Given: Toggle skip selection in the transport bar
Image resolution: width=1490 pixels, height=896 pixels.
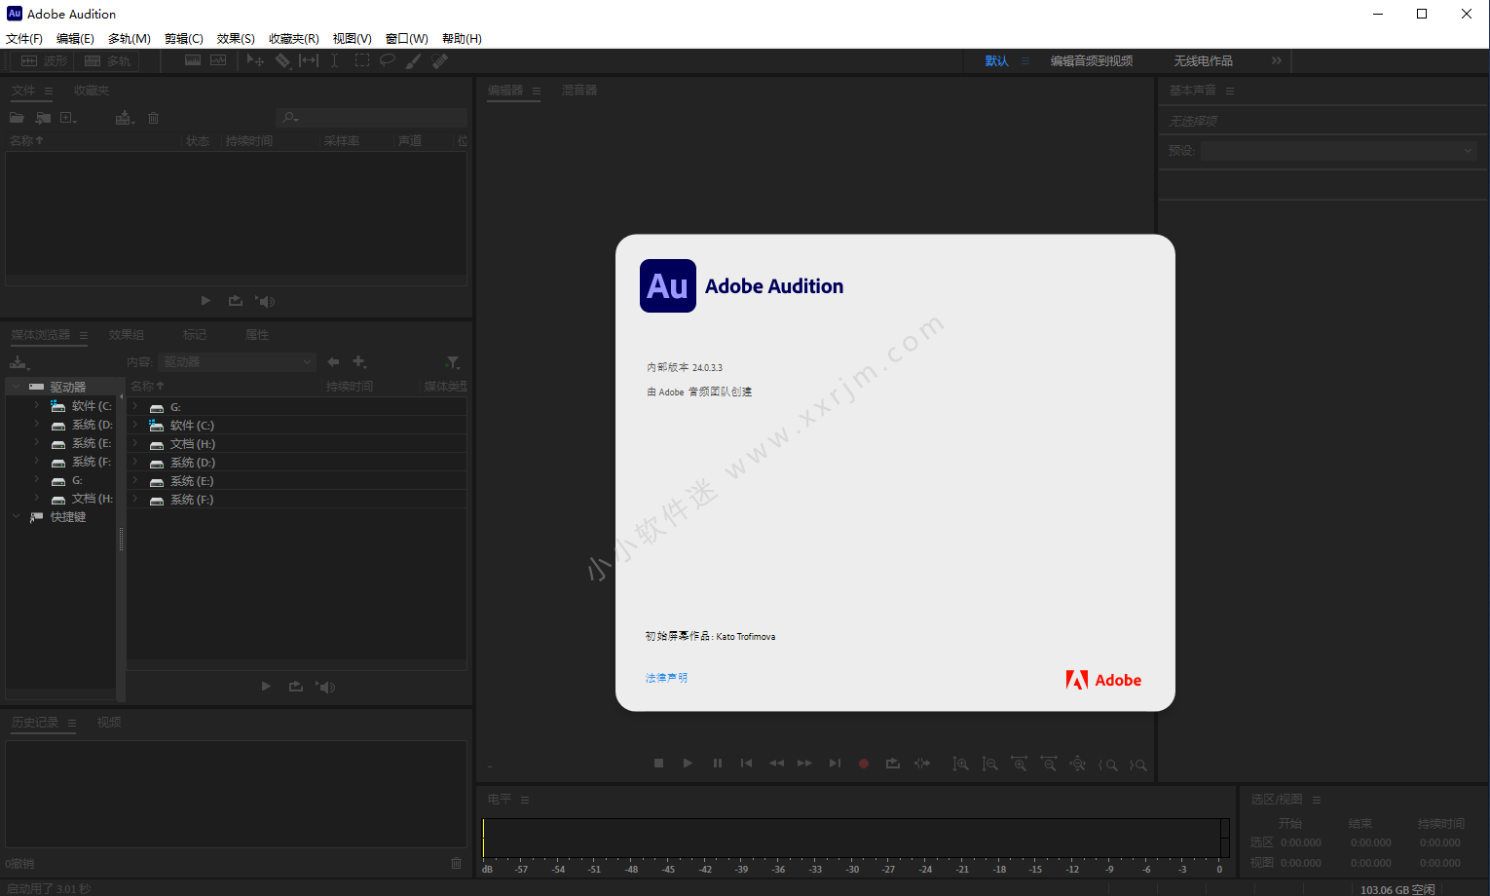Looking at the screenshot, I should (x=922, y=764).
